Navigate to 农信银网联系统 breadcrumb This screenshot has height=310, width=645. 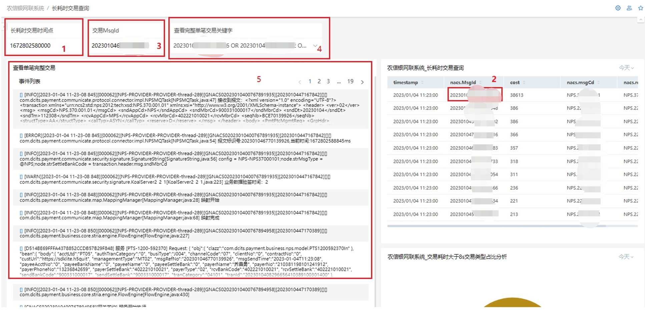pyautogui.click(x=25, y=8)
